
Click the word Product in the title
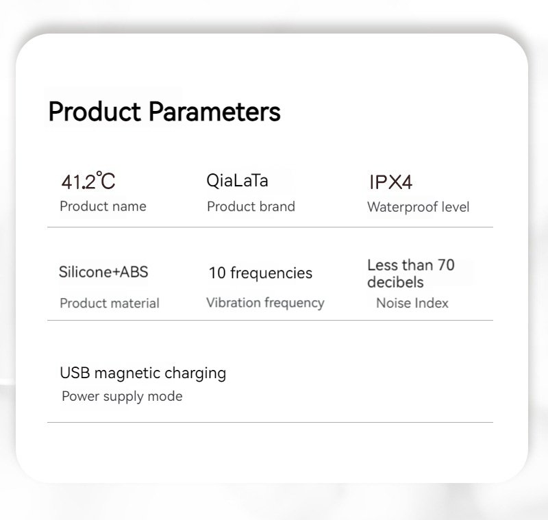(95, 112)
